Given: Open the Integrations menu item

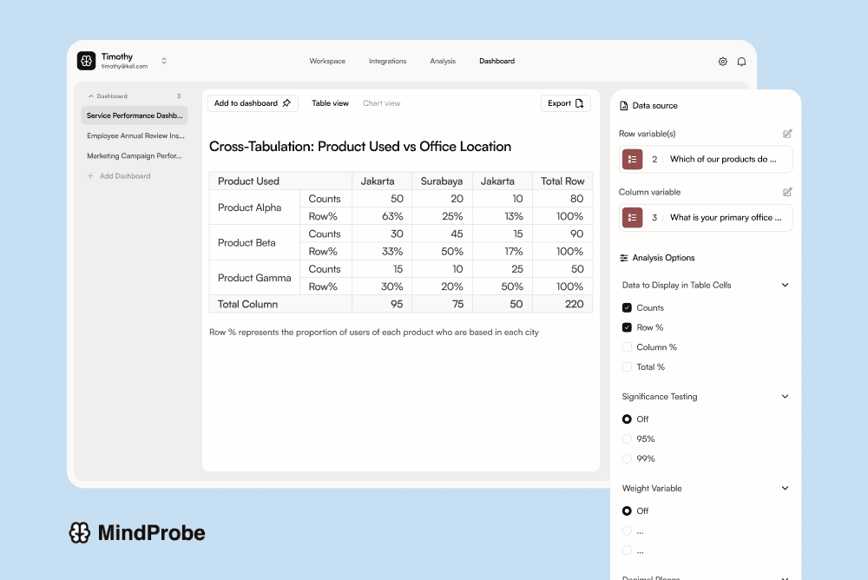Looking at the screenshot, I should [x=387, y=61].
